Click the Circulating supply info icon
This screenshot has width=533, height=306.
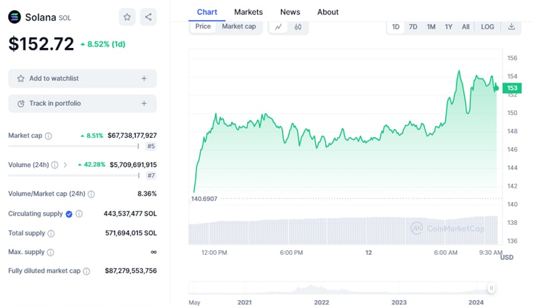(79, 214)
